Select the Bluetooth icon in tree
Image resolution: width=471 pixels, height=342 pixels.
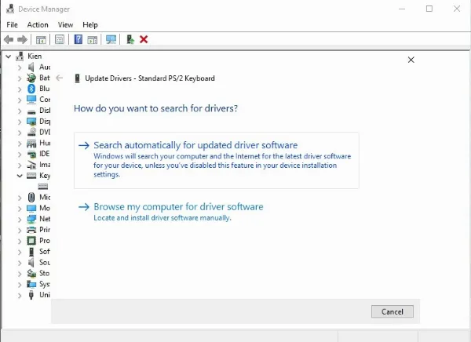[31, 89]
